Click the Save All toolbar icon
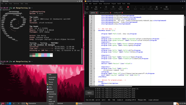 (113, 7)
